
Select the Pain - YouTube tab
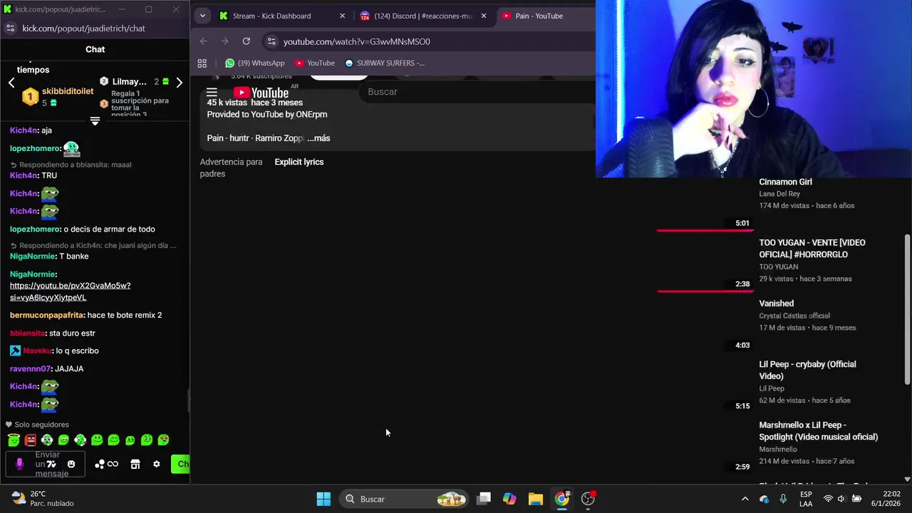click(539, 16)
